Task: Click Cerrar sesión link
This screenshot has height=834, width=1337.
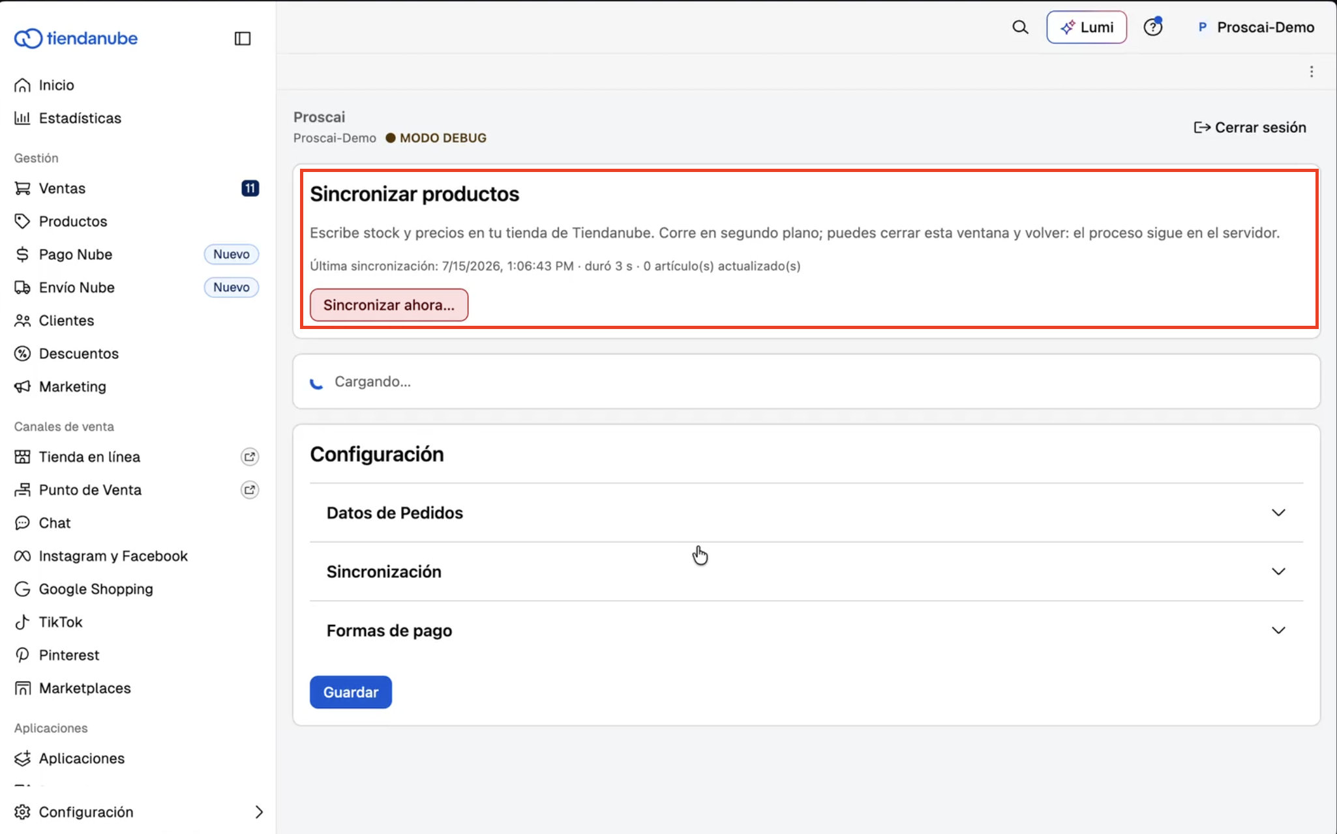Action: tap(1250, 128)
